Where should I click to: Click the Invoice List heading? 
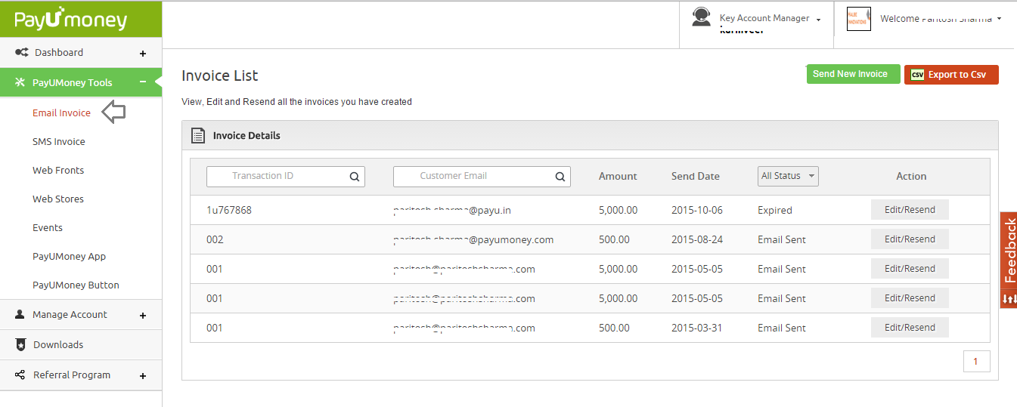tap(220, 76)
